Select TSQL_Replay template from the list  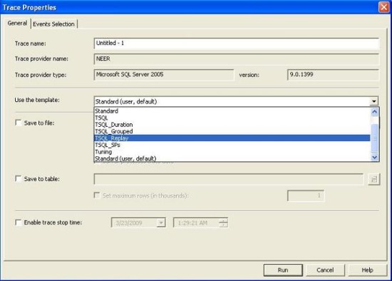click(232, 138)
